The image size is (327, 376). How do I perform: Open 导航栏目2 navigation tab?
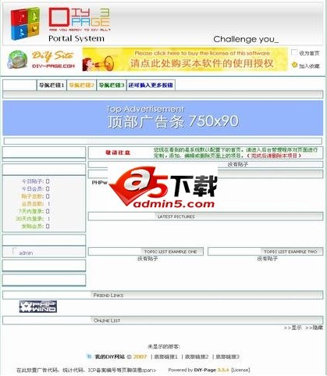coord(81,85)
